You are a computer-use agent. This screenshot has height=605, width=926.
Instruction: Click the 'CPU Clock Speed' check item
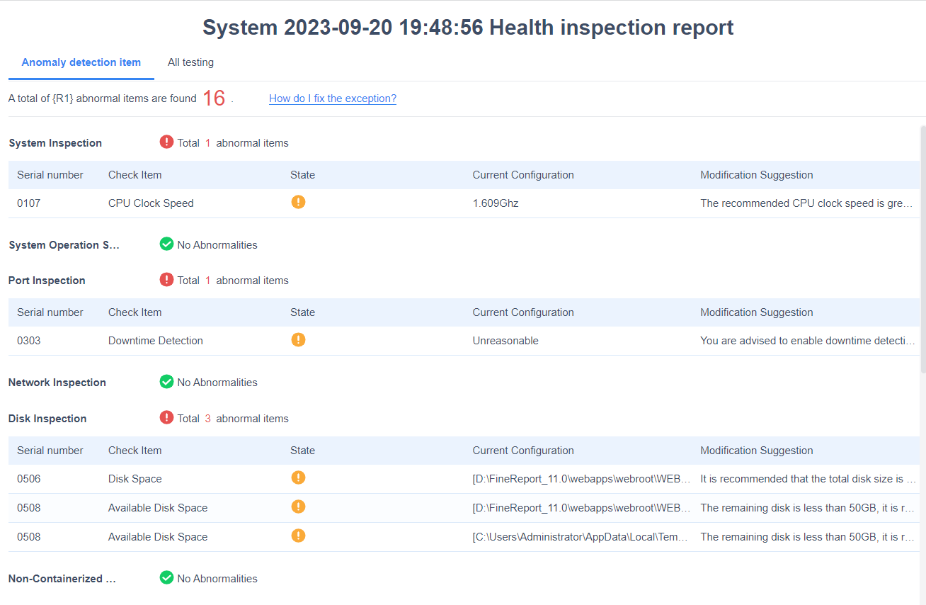151,203
